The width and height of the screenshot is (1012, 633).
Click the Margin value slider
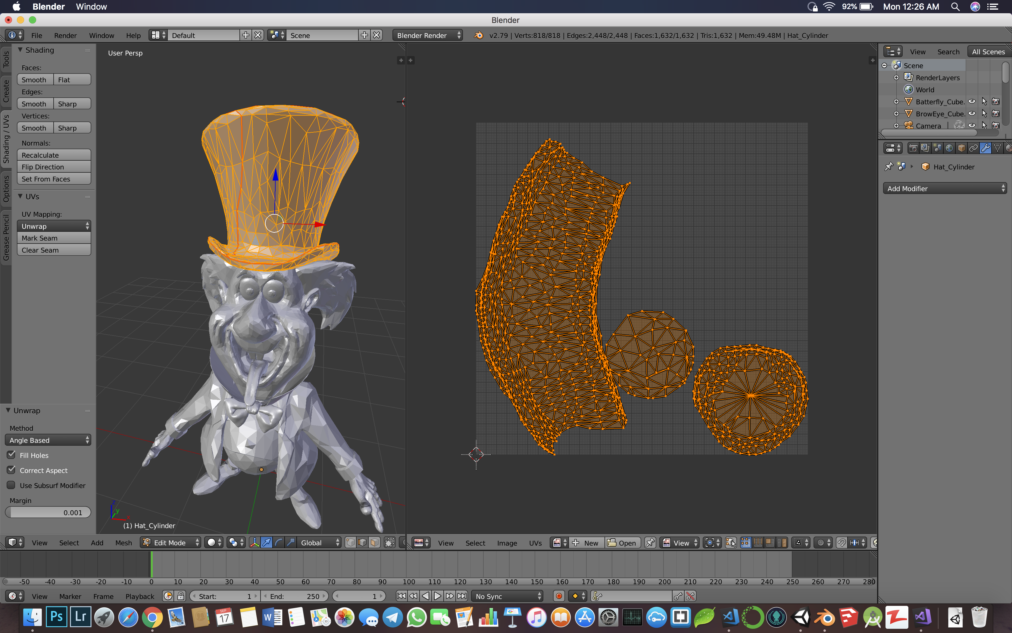[x=48, y=512]
